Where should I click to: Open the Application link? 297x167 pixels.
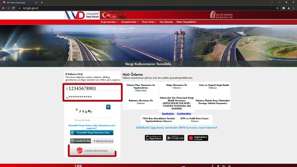(x=168, y=114)
